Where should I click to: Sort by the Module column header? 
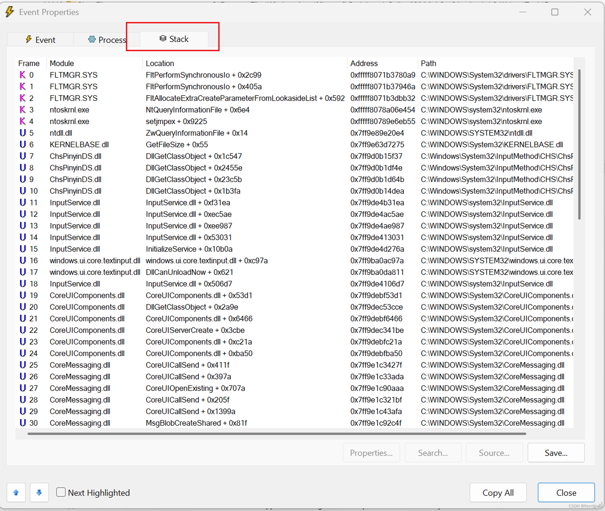(x=62, y=63)
